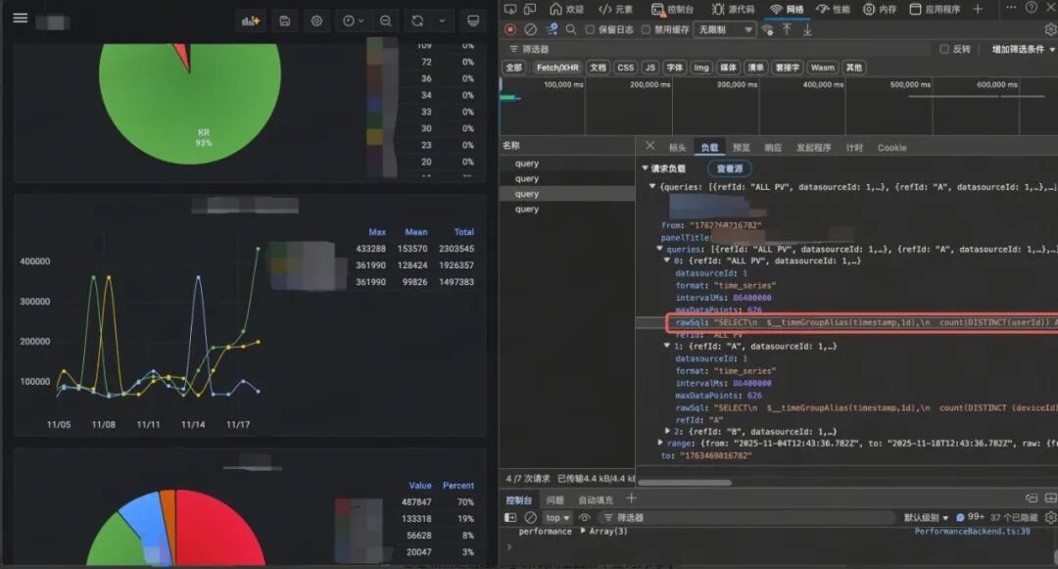Image resolution: width=1058 pixels, height=569 pixels.
Task: Select the CSS filter chip
Action: tap(625, 68)
